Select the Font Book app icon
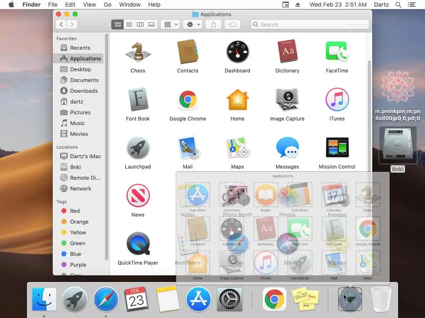Image resolution: width=425 pixels, height=318 pixels. click(x=138, y=100)
